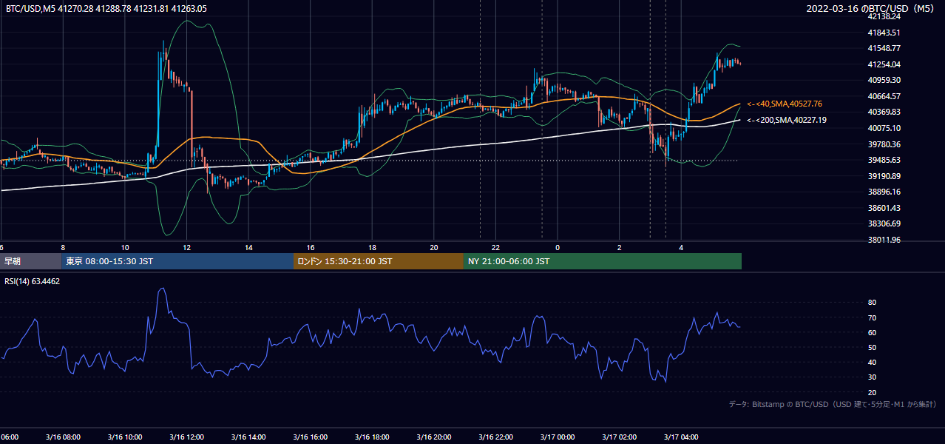Click the 3/16 18:00 date label
The width and height of the screenshot is (945, 444).
(372, 437)
